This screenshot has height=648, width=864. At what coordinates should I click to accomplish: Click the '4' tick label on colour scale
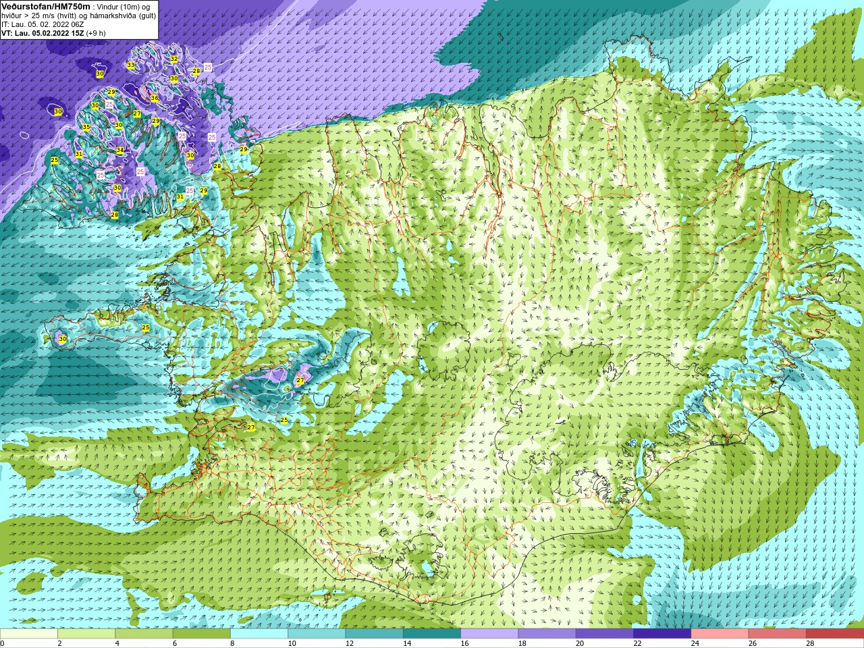click(x=117, y=643)
